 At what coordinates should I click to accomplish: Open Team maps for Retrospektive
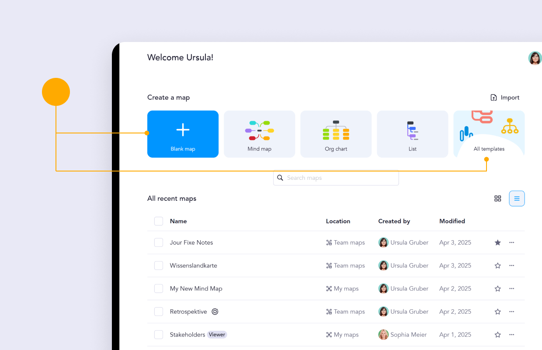345,311
